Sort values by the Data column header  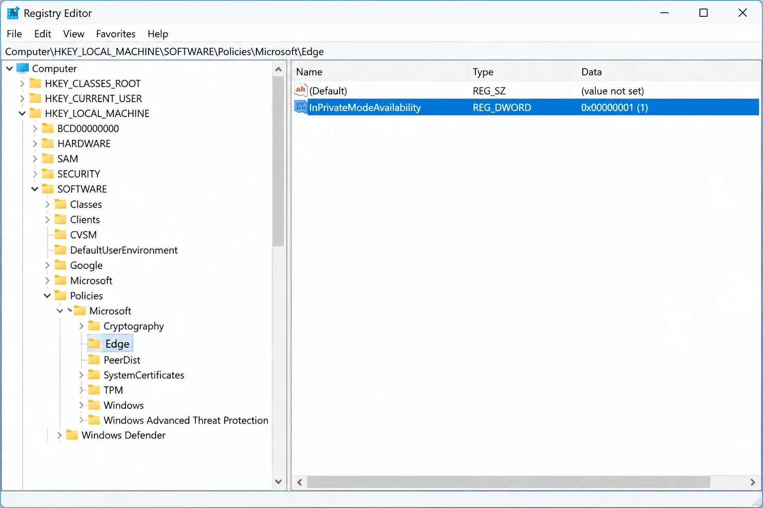[669, 72]
